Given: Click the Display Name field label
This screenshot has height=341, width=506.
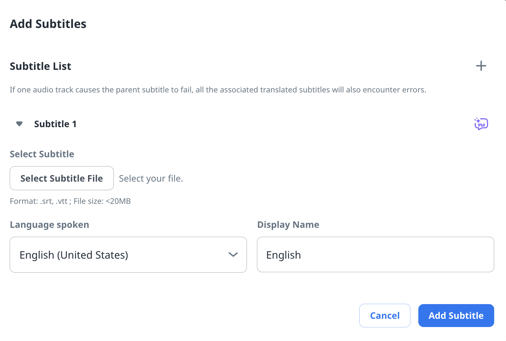Looking at the screenshot, I should 288,225.
